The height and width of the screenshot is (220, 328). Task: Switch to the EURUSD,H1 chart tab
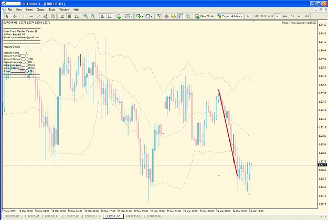pyautogui.click(x=12, y=216)
